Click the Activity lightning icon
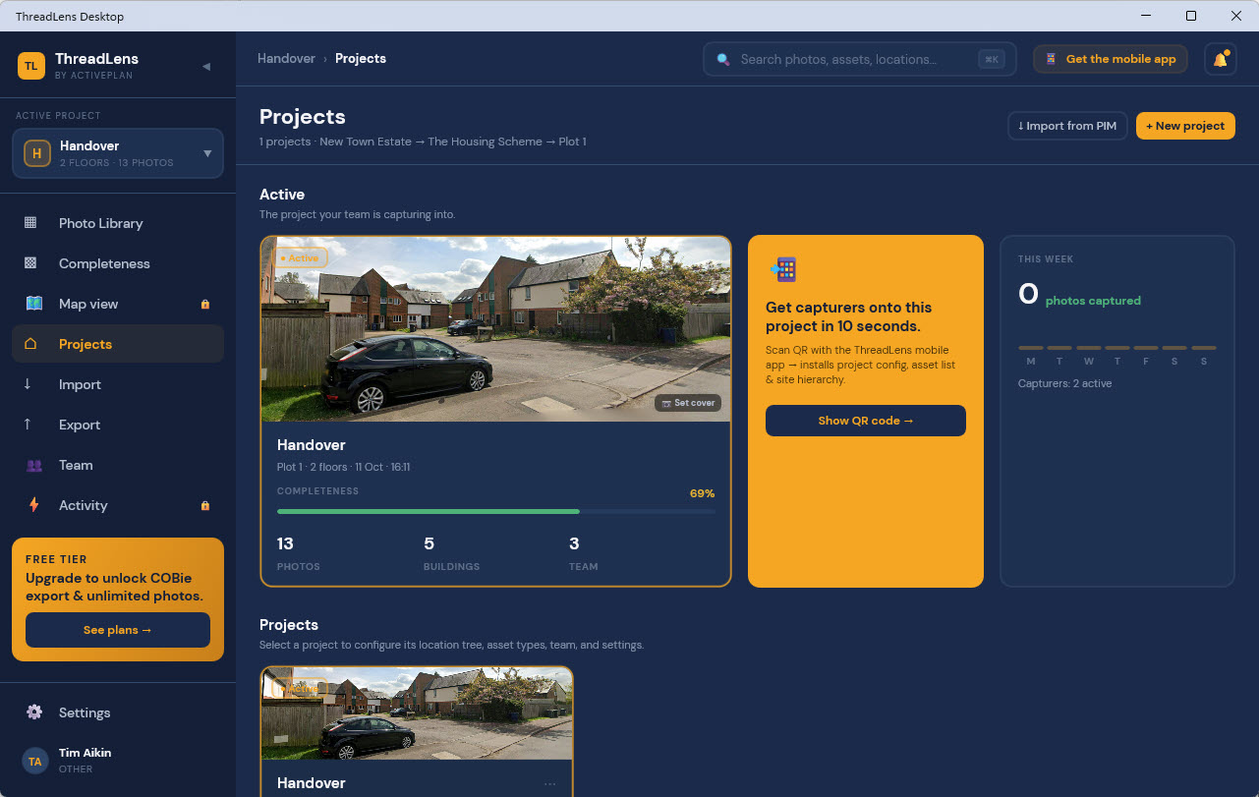Image resolution: width=1259 pixels, height=797 pixels. click(34, 505)
